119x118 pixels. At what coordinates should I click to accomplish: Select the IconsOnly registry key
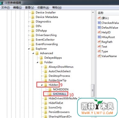55,107
